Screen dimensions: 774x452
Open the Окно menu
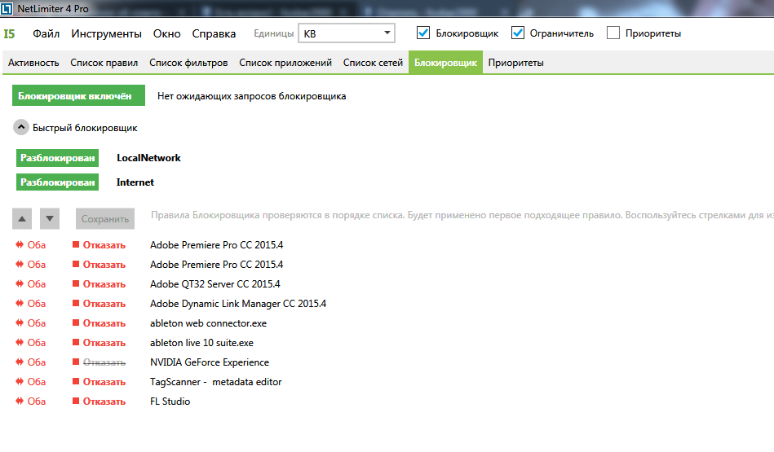coord(167,33)
